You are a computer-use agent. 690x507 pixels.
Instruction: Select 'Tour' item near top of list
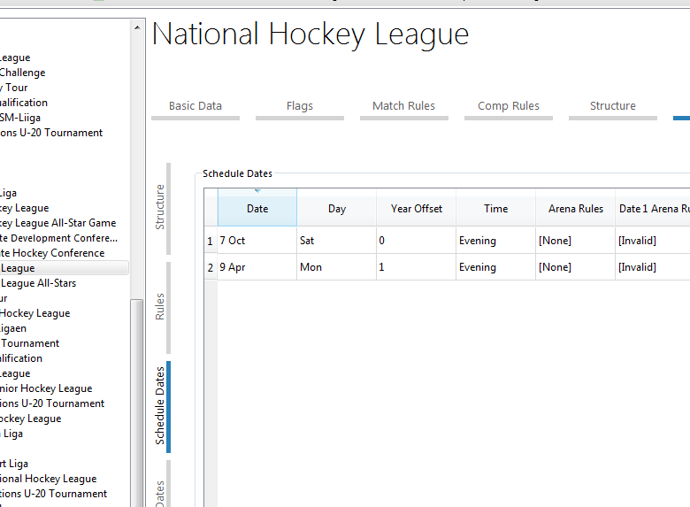(14, 88)
